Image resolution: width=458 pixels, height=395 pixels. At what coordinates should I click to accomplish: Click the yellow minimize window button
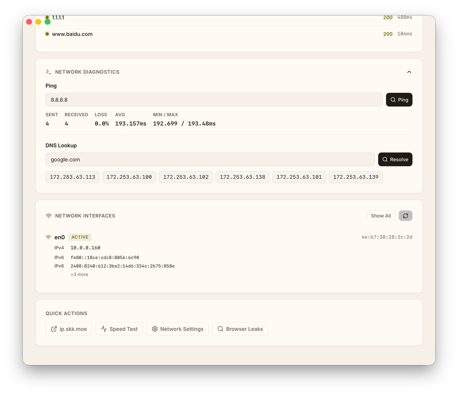pyautogui.click(x=38, y=22)
